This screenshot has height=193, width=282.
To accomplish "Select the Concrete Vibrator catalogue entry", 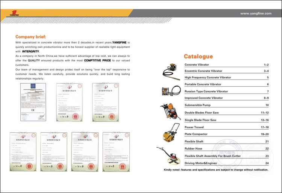I will tap(197, 65).
